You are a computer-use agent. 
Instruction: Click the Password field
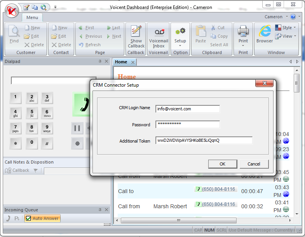188,124
